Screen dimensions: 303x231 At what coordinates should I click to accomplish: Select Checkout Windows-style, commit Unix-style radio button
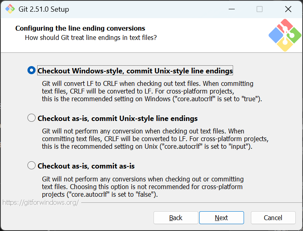tap(32, 71)
